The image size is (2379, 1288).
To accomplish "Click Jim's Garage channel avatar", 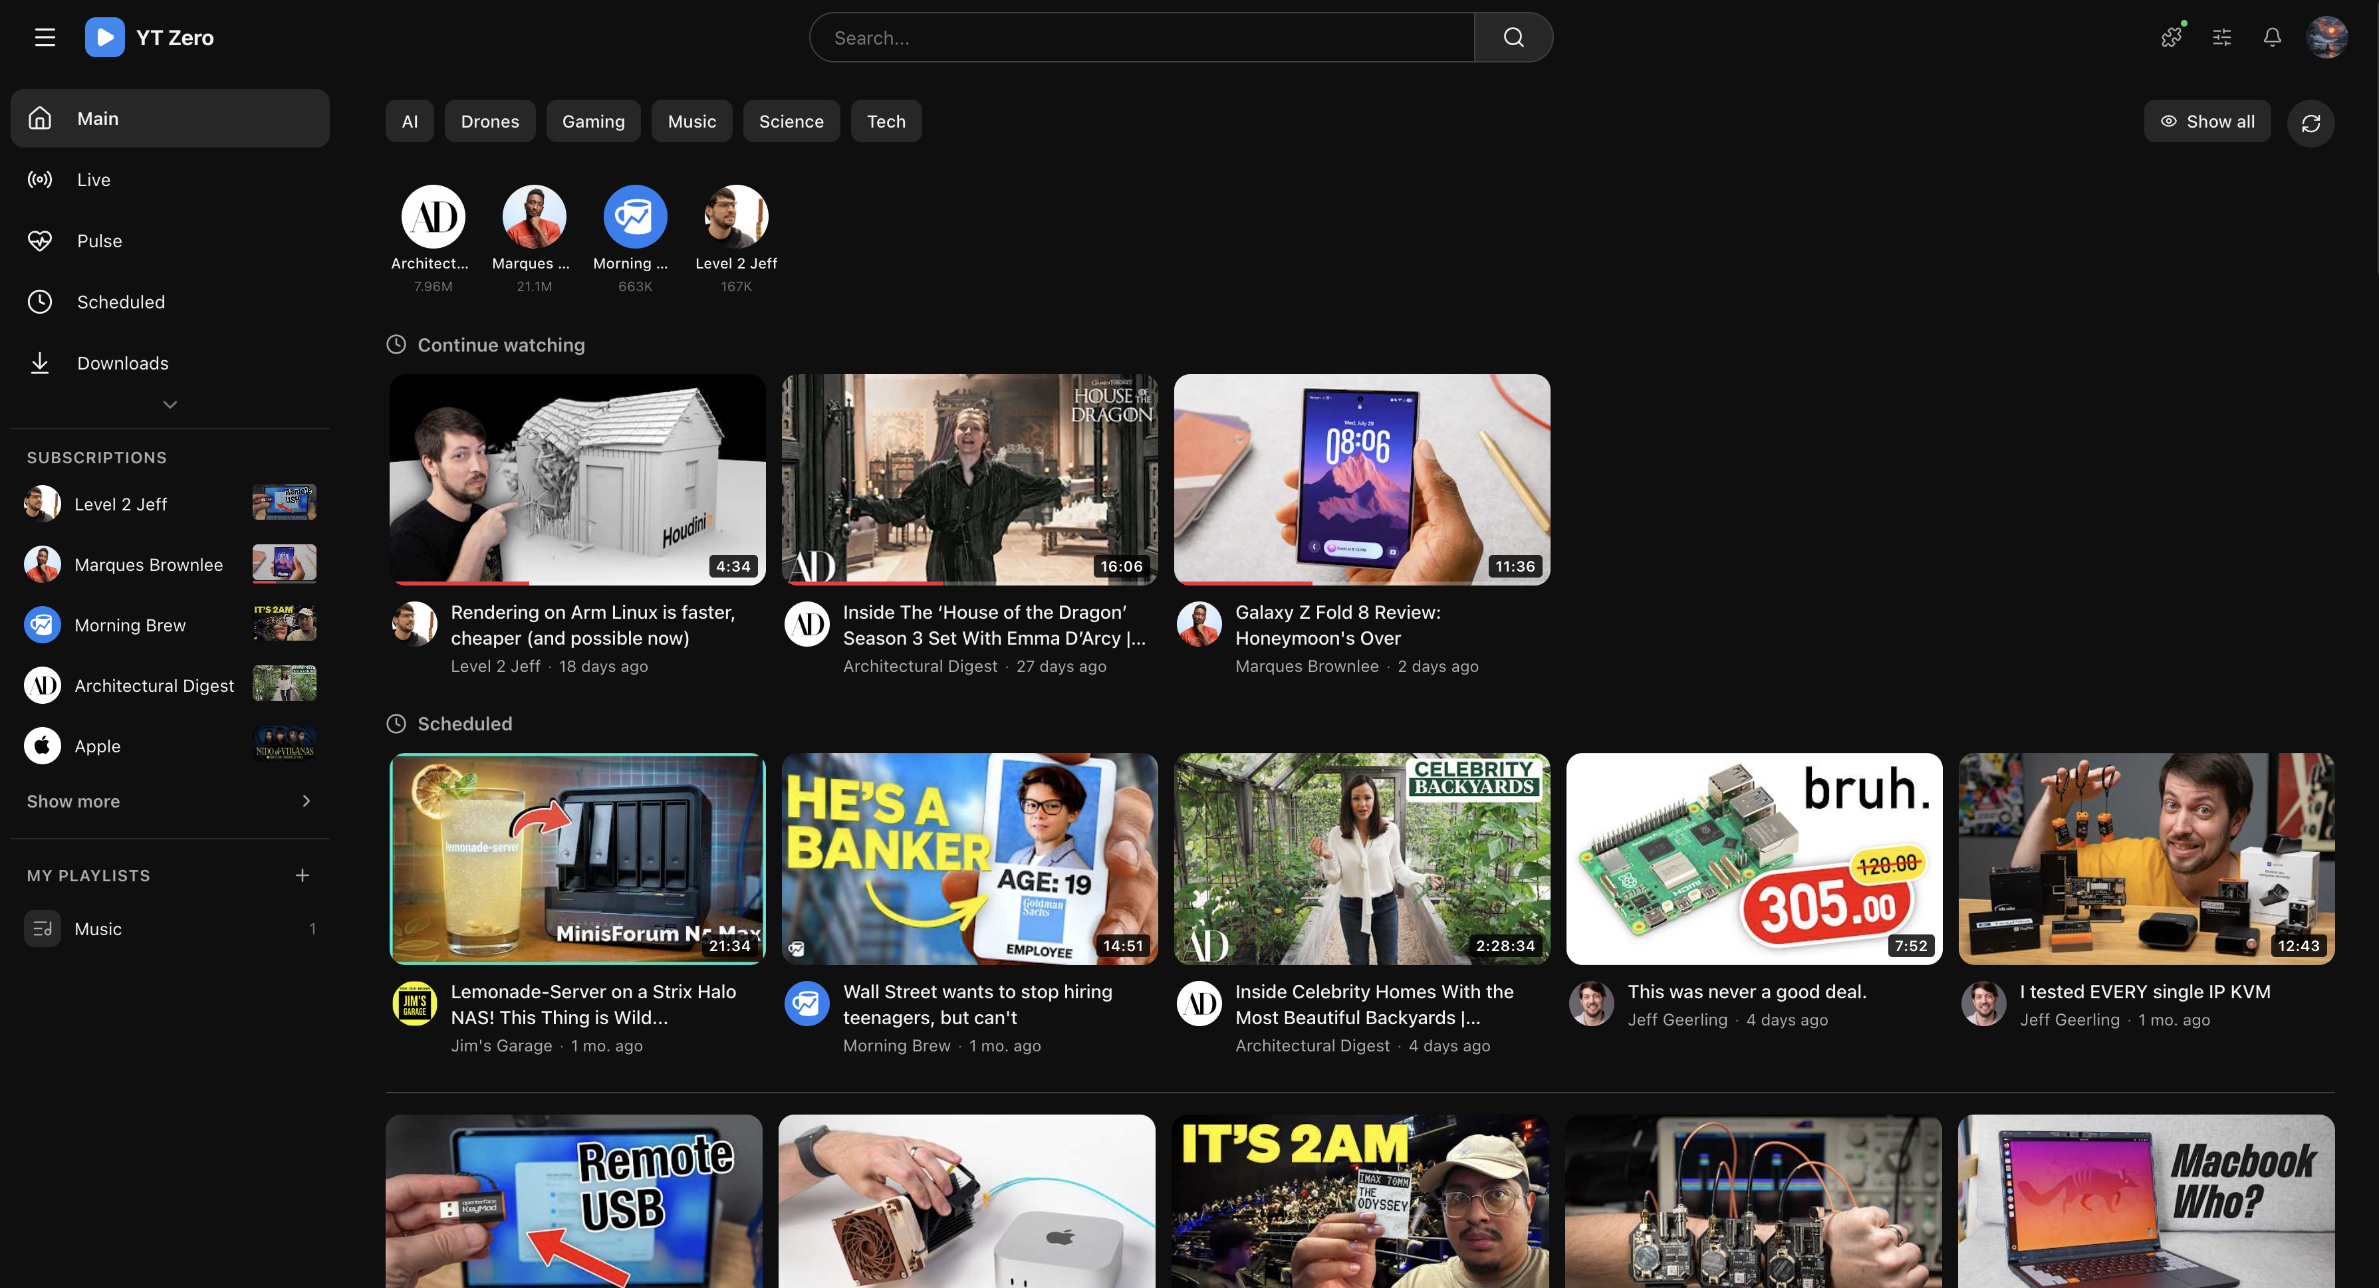I will pos(415,1004).
